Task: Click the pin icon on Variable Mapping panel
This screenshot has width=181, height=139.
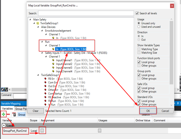Action: pyautogui.click(x=178, y=103)
